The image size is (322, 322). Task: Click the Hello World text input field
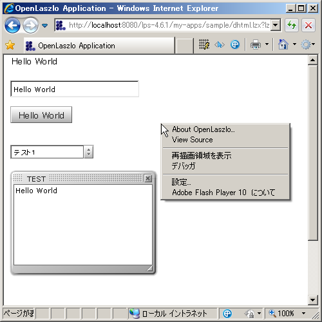75,89
